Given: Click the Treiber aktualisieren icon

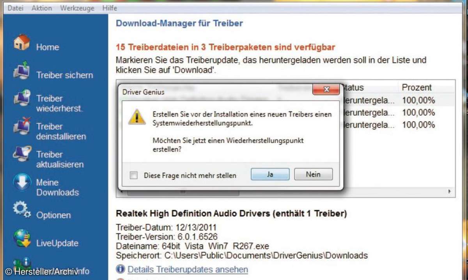Looking at the screenshot, I should coord(21,154).
